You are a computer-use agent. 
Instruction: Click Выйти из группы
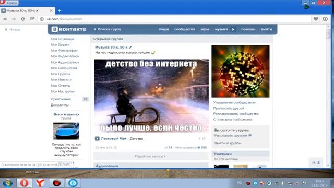coord(228,143)
